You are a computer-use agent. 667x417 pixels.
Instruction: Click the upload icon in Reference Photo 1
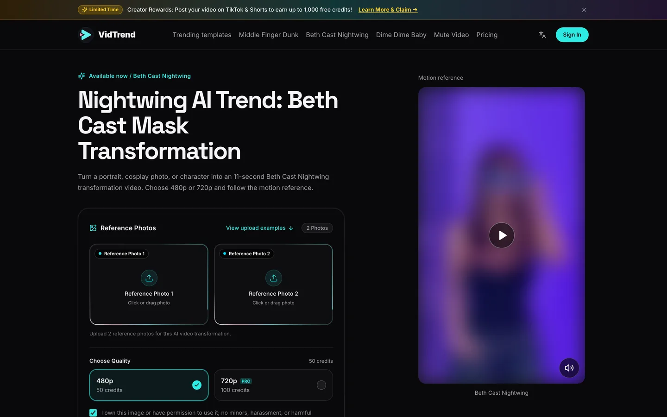(x=149, y=278)
